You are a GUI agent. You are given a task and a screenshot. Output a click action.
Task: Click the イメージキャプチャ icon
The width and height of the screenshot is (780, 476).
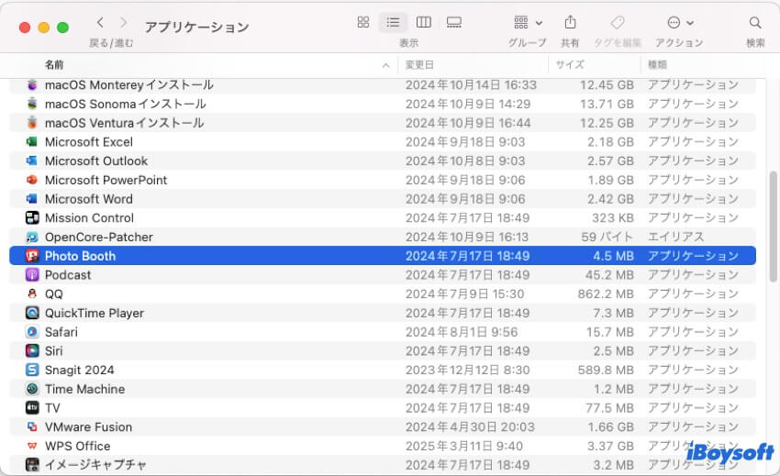32,465
